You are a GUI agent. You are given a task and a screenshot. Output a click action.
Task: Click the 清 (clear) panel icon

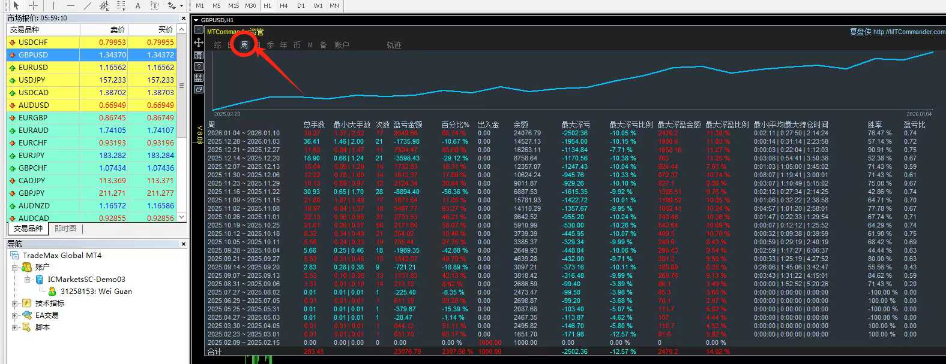point(199,55)
